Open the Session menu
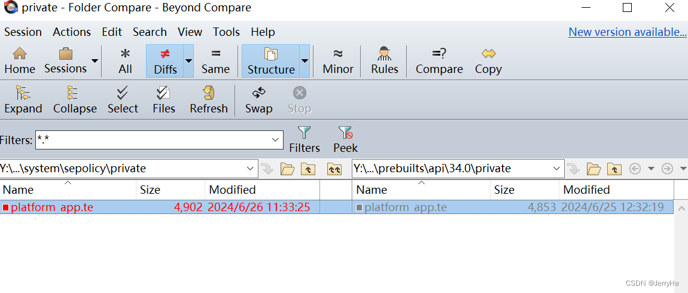This screenshot has width=688, height=293. [23, 32]
